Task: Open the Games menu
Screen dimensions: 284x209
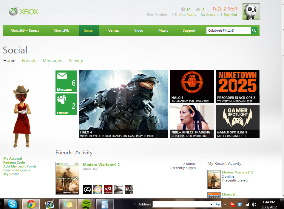Action: (114, 30)
